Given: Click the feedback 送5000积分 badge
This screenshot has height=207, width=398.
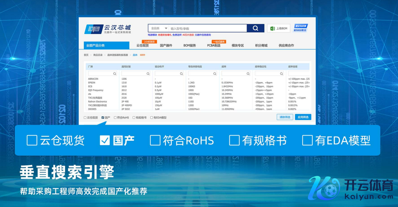Looking at the screenshot, I should 300,28.
